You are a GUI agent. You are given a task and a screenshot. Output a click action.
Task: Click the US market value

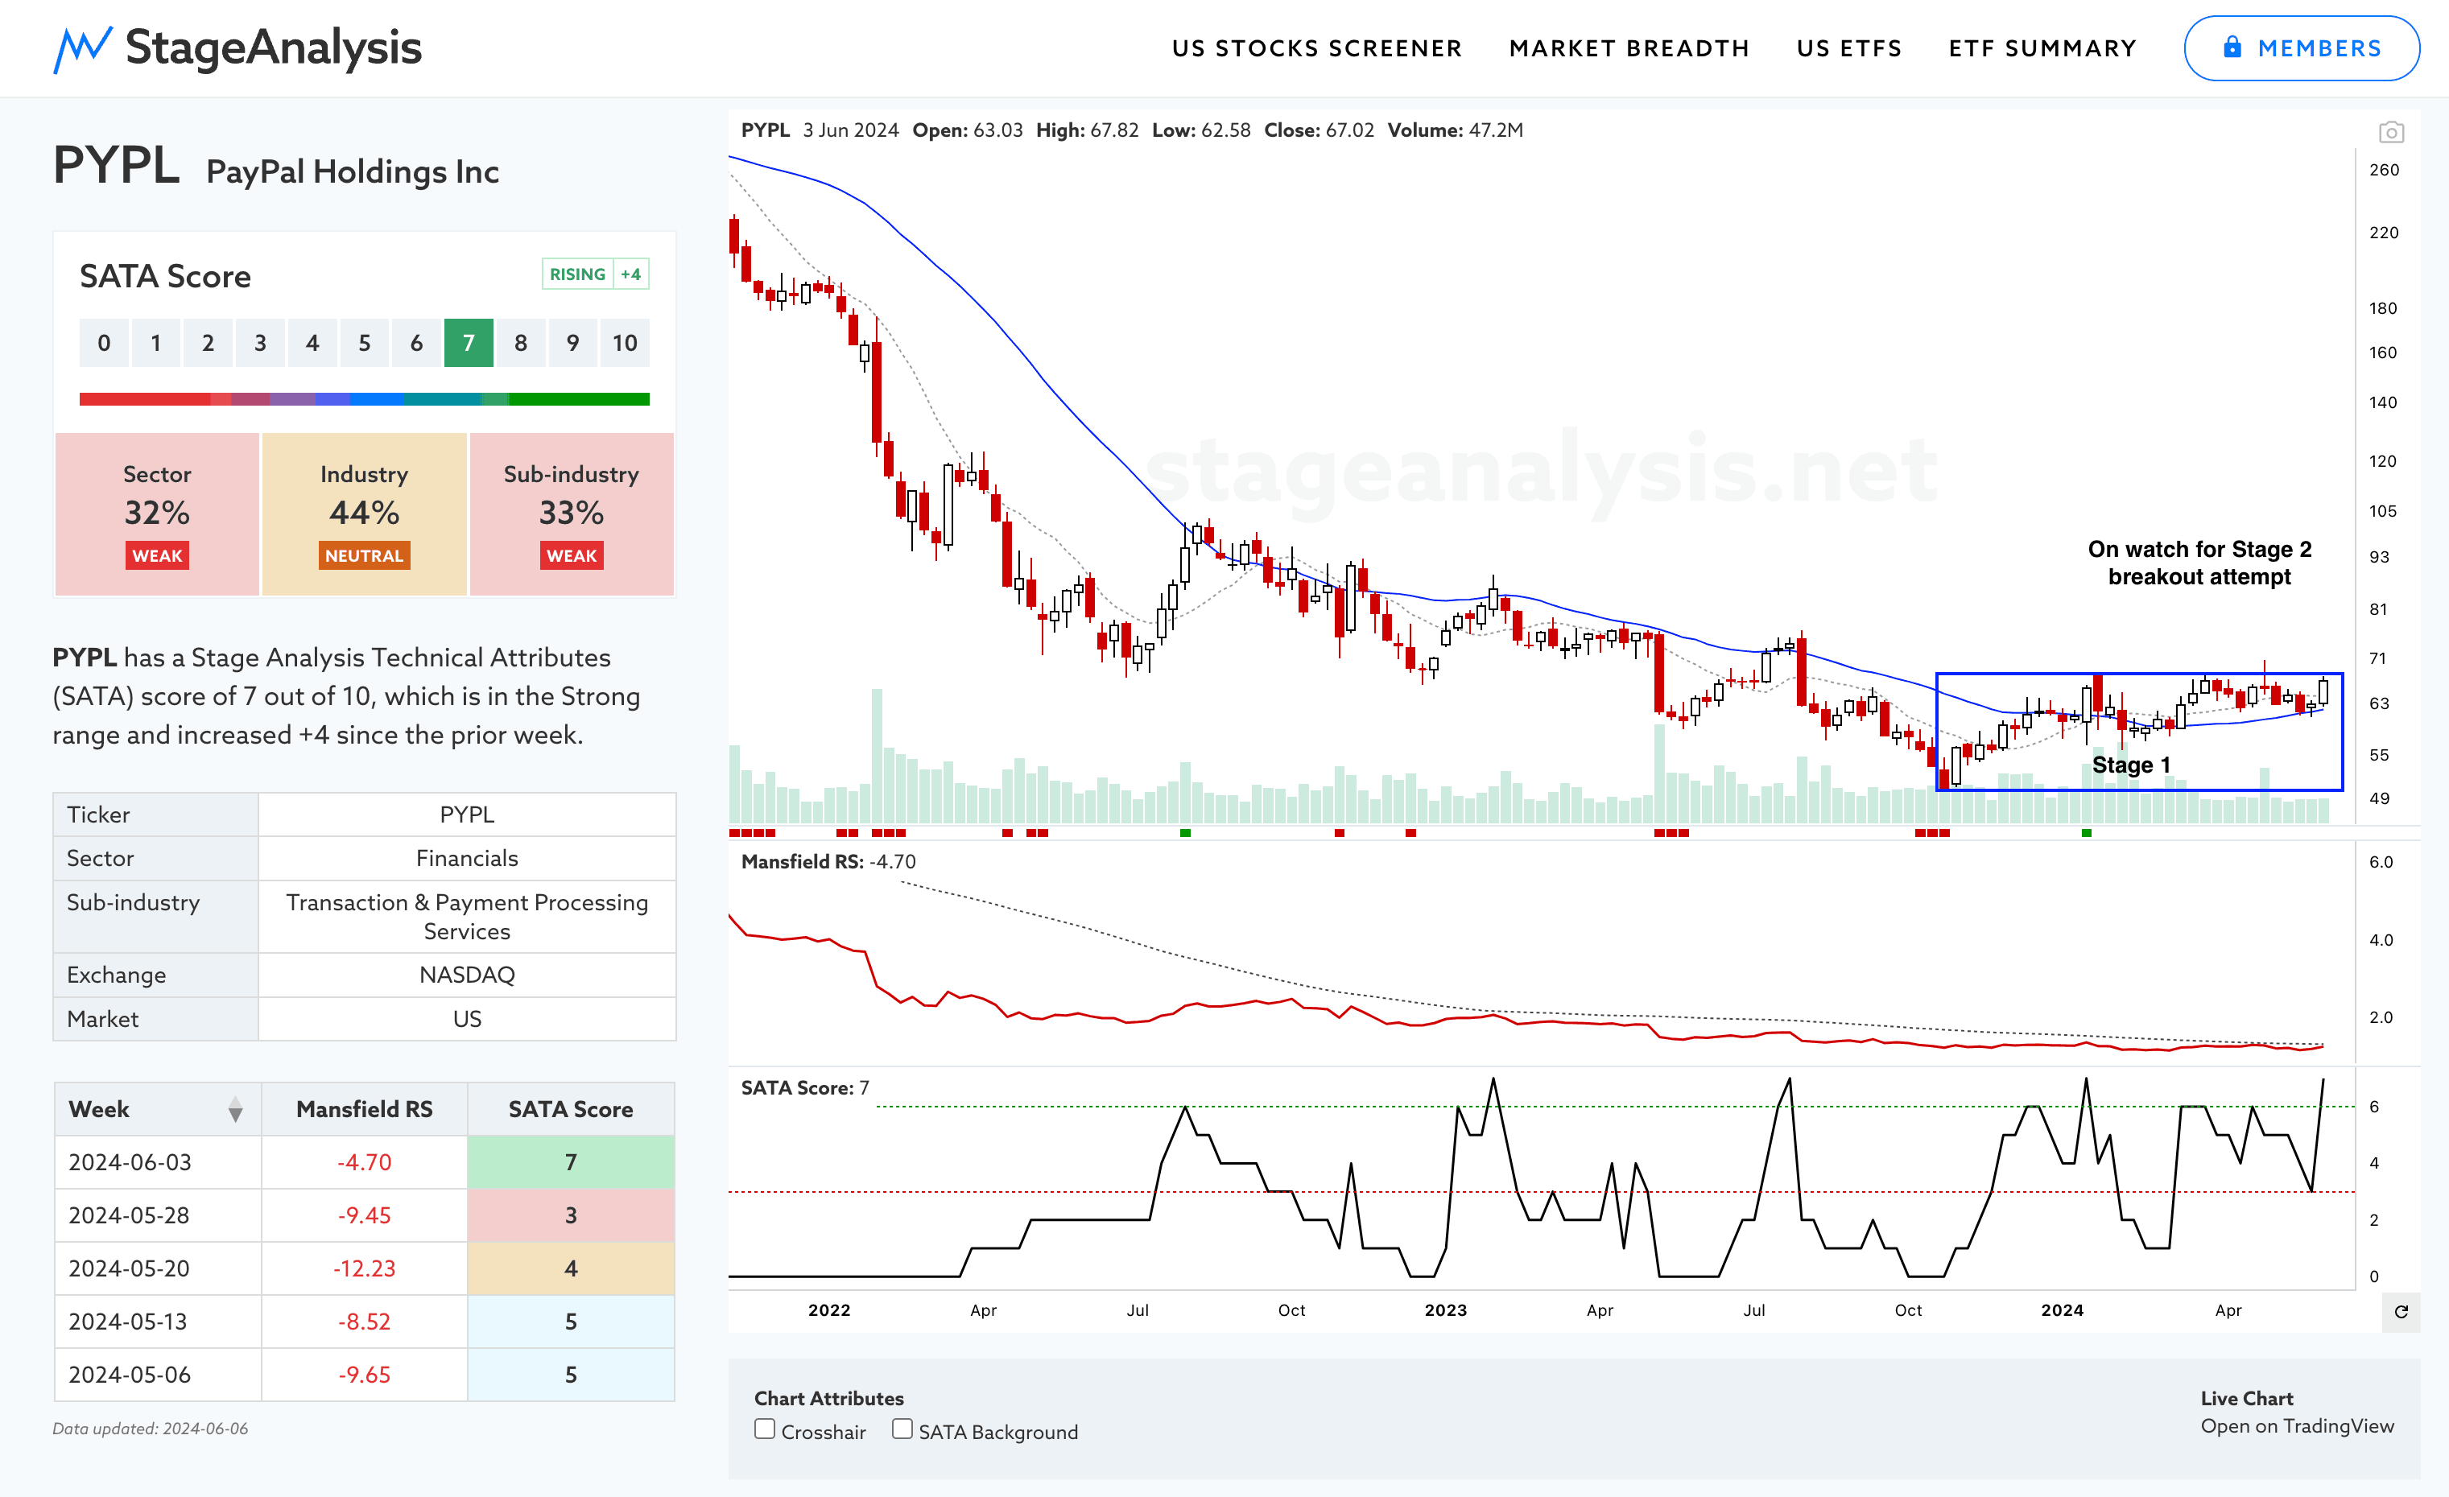pos(467,1019)
